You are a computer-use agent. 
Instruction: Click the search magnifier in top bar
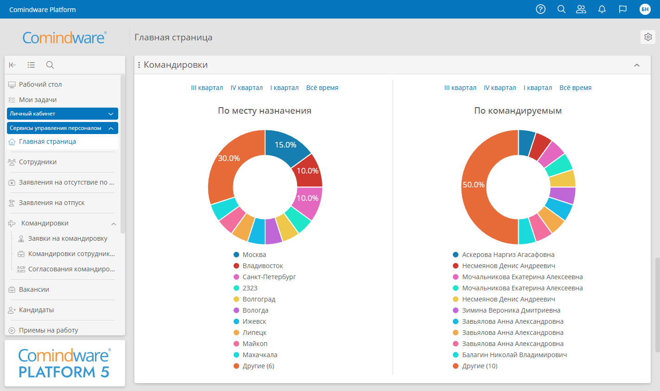tap(561, 9)
